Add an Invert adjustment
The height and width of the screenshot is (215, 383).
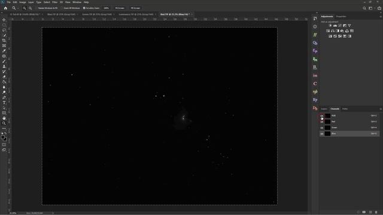pos(330,36)
